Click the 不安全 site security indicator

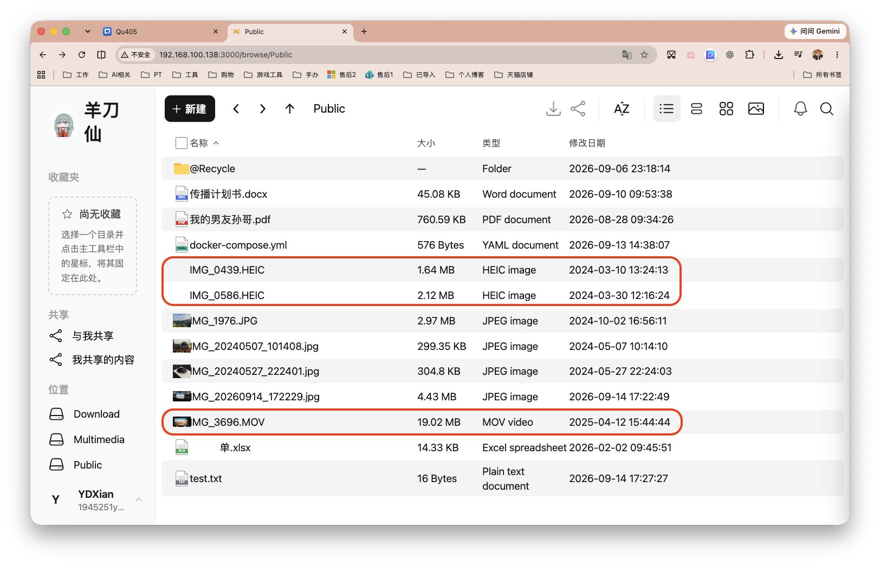[135, 55]
